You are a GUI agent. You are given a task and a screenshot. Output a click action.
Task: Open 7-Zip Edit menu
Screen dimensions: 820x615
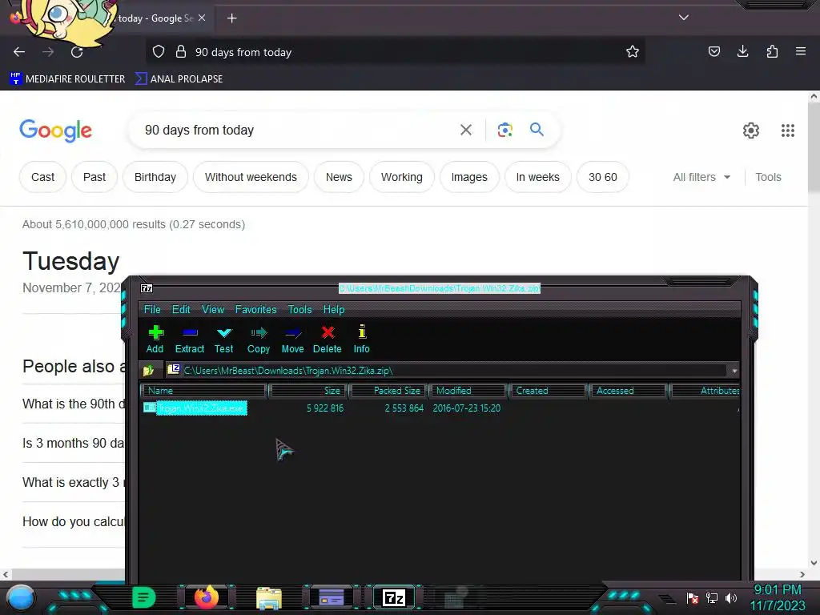181,310
